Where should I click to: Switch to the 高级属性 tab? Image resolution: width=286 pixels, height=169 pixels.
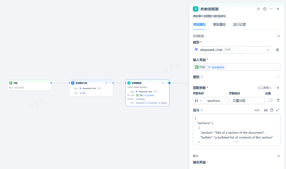[219, 24]
